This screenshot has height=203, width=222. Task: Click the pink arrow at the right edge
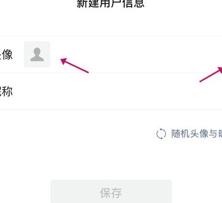click(211, 74)
